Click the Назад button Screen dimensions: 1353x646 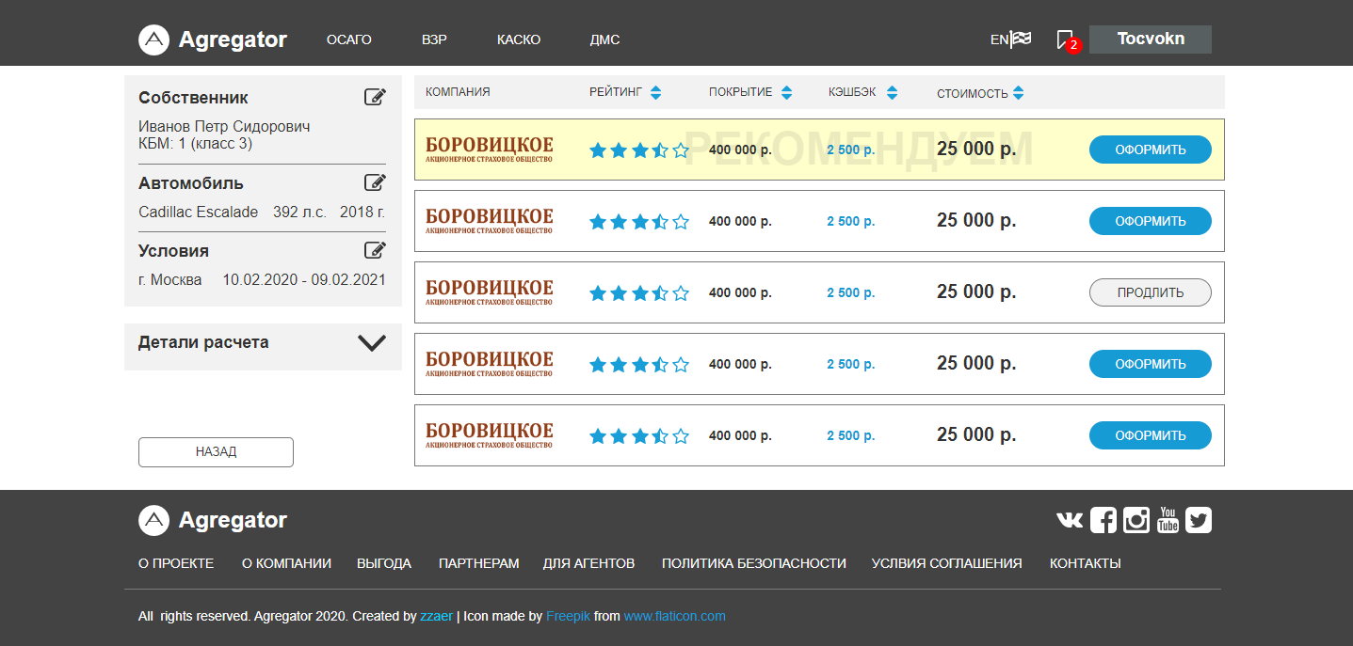[x=216, y=451]
